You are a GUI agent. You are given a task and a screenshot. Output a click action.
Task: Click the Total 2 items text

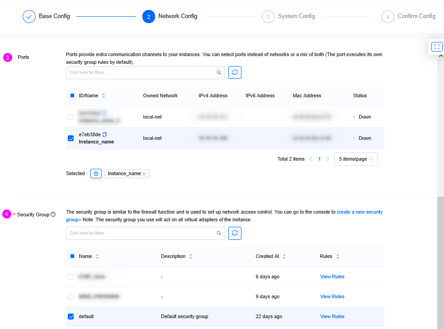(x=291, y=159)
